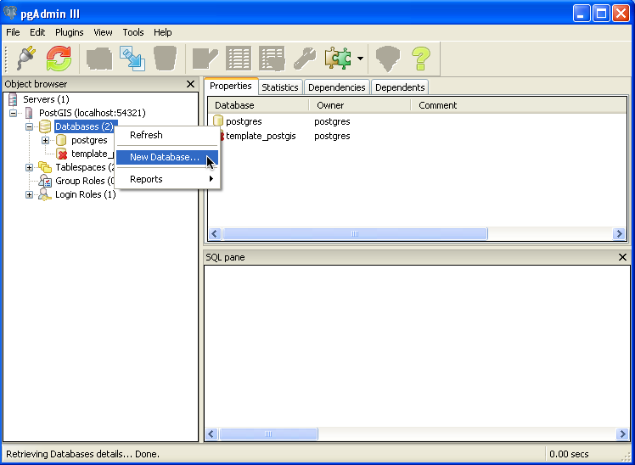
Task: Click Properties list horizontal scrollbar thumb
Action: pos(355,234)
